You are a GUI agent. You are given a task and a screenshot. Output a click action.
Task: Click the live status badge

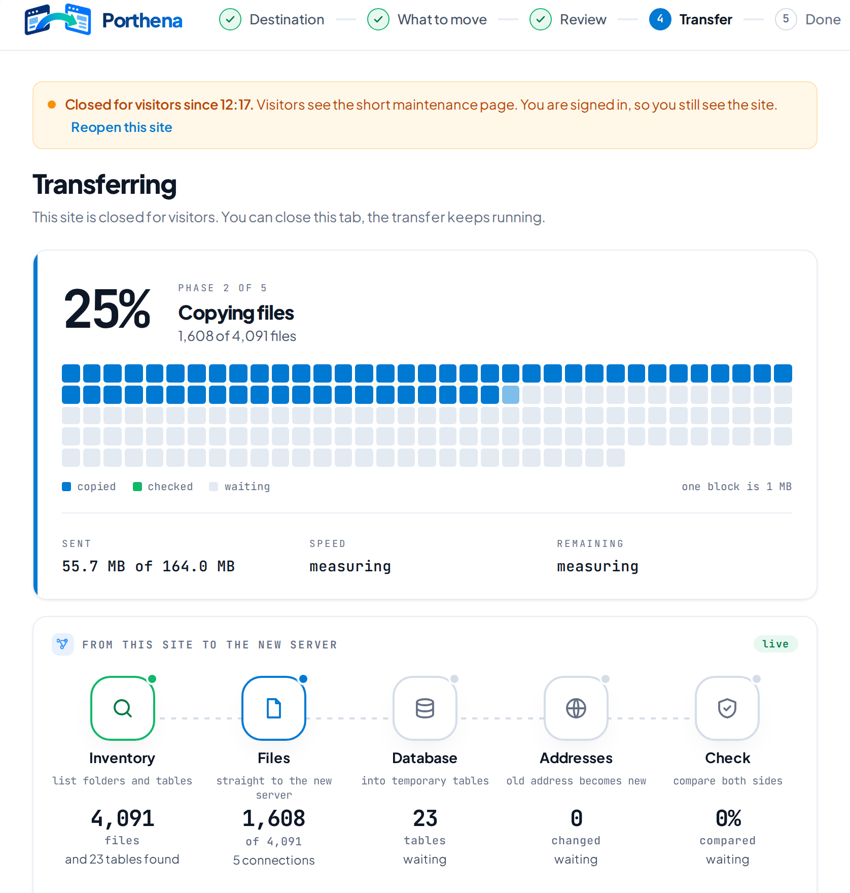[775, 644]
